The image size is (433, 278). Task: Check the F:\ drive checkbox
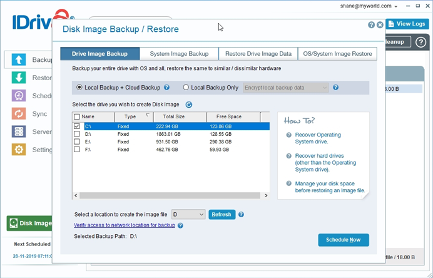click(x=77, y=150)
